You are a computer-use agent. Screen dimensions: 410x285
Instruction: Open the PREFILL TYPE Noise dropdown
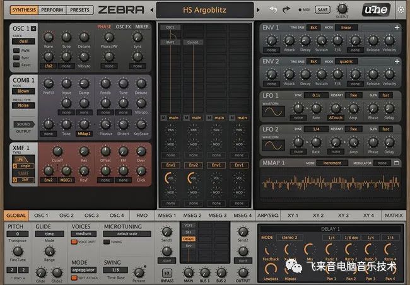(23, 105)
